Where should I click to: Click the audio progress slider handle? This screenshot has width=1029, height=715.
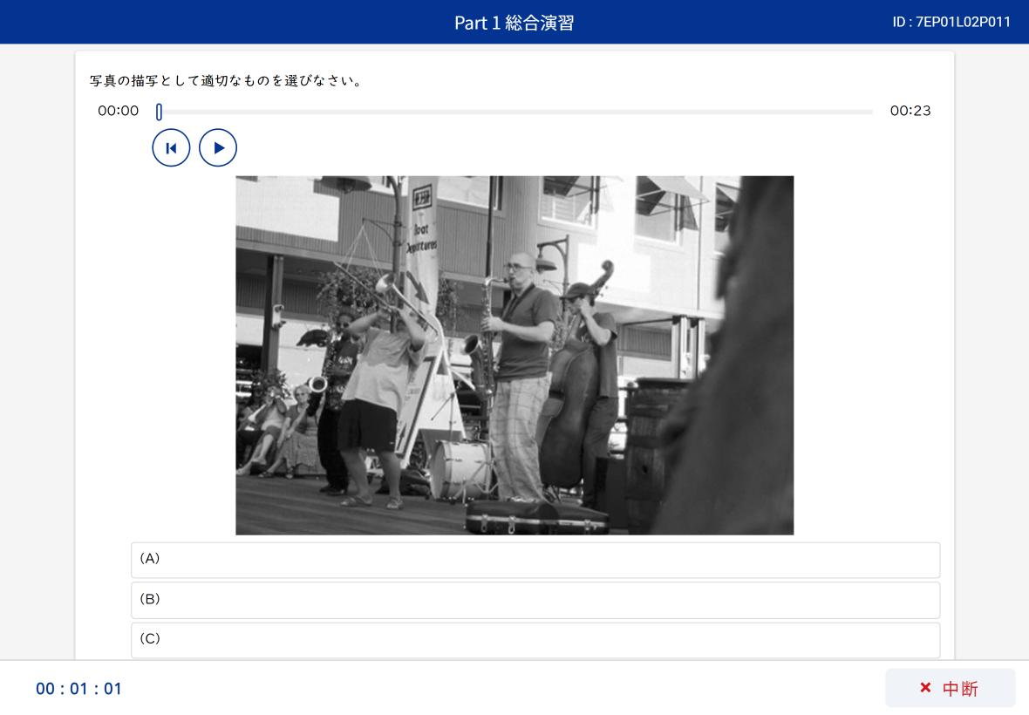pos(159,111)
